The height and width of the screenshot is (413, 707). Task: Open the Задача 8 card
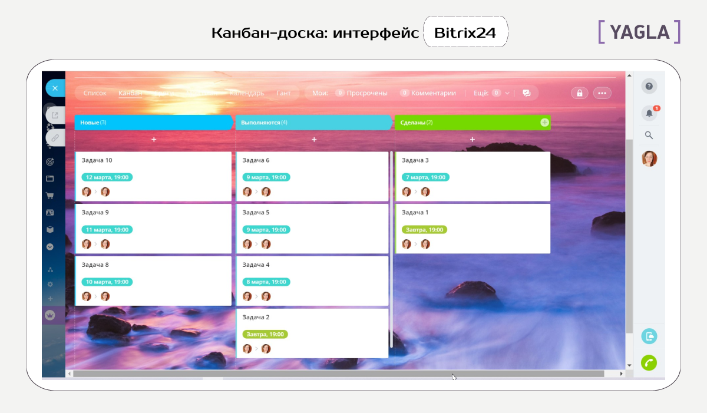(x=153, y=280)
